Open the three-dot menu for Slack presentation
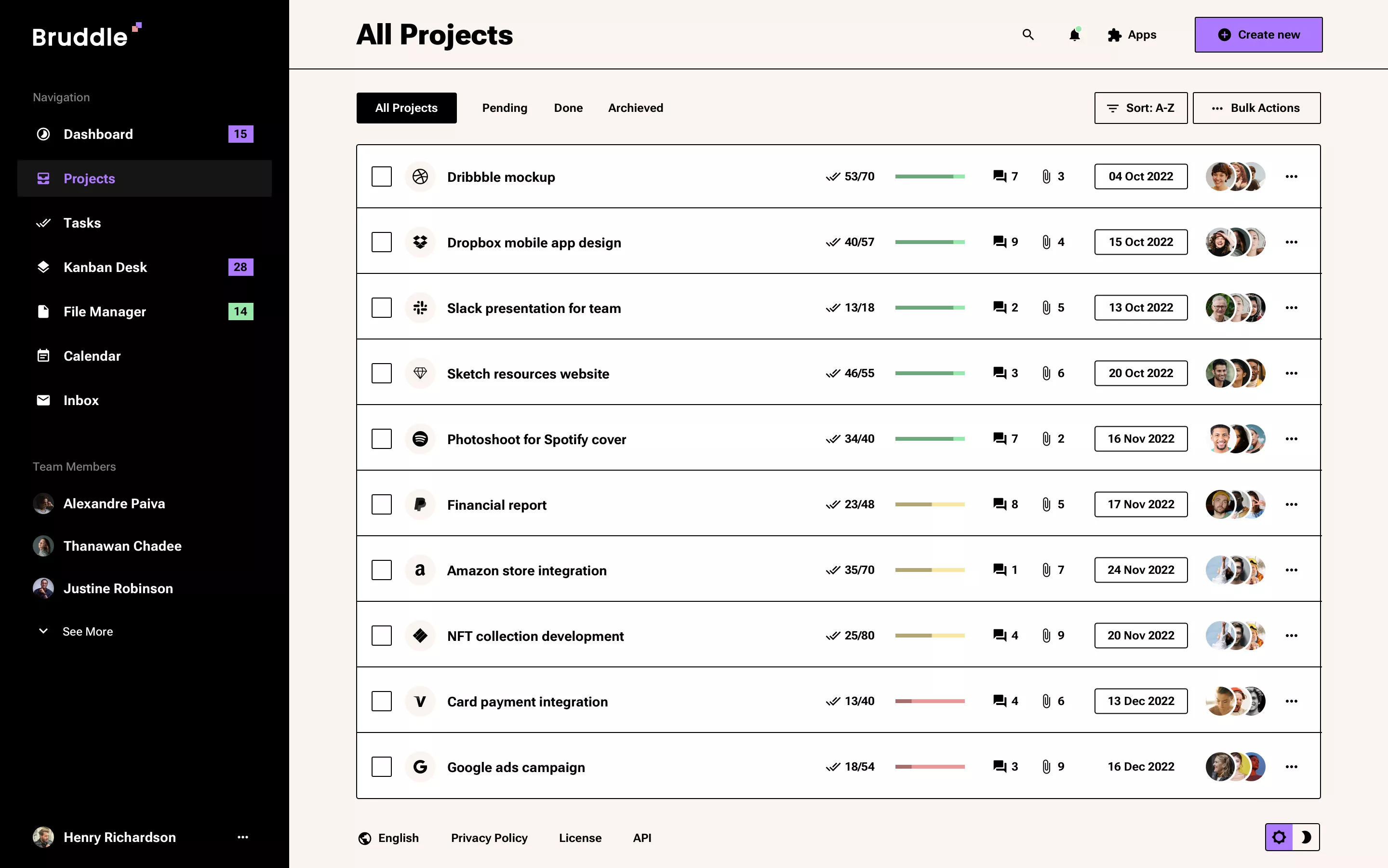Viewport: 1388px width, 868px height. point(1292,307)
